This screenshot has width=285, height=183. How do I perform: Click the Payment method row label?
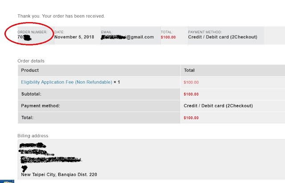coord(41,106)
